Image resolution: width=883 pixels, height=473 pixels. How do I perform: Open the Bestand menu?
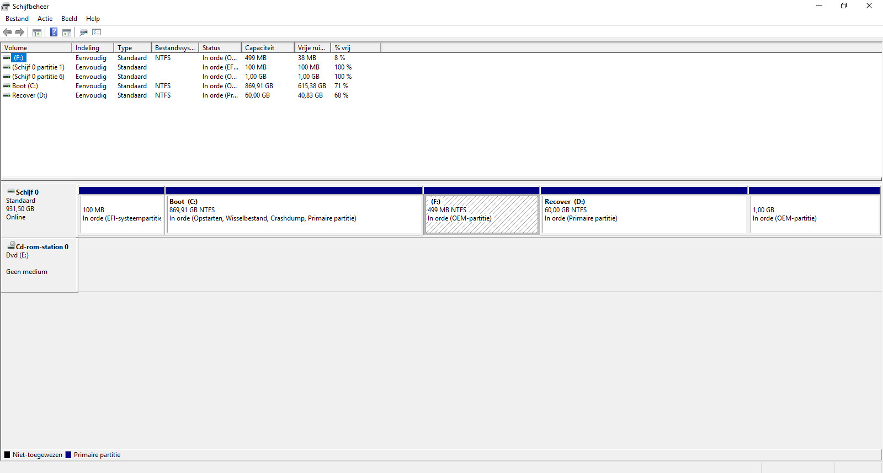[17, 19]
